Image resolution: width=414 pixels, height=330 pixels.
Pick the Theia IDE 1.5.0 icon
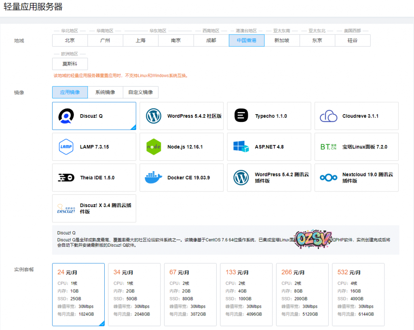[x=66, y=178]
